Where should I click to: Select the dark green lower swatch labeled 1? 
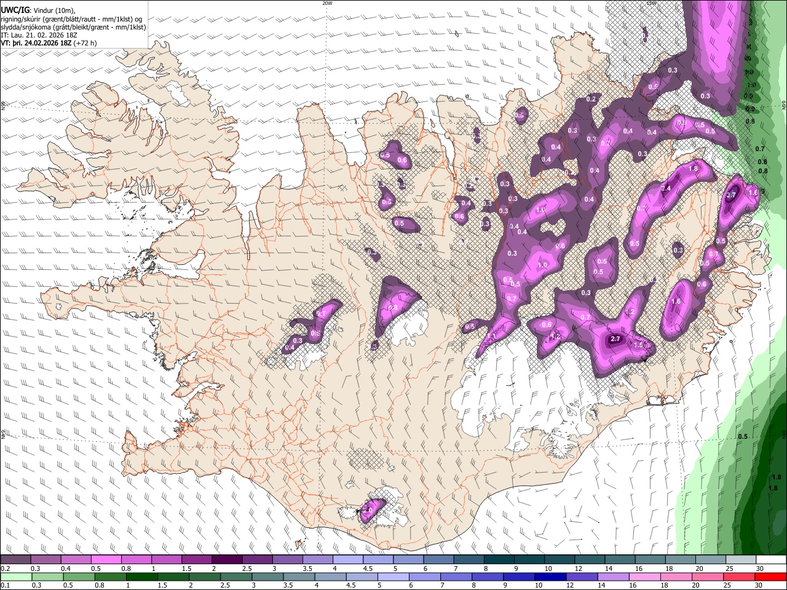click(x=141, y=576)
